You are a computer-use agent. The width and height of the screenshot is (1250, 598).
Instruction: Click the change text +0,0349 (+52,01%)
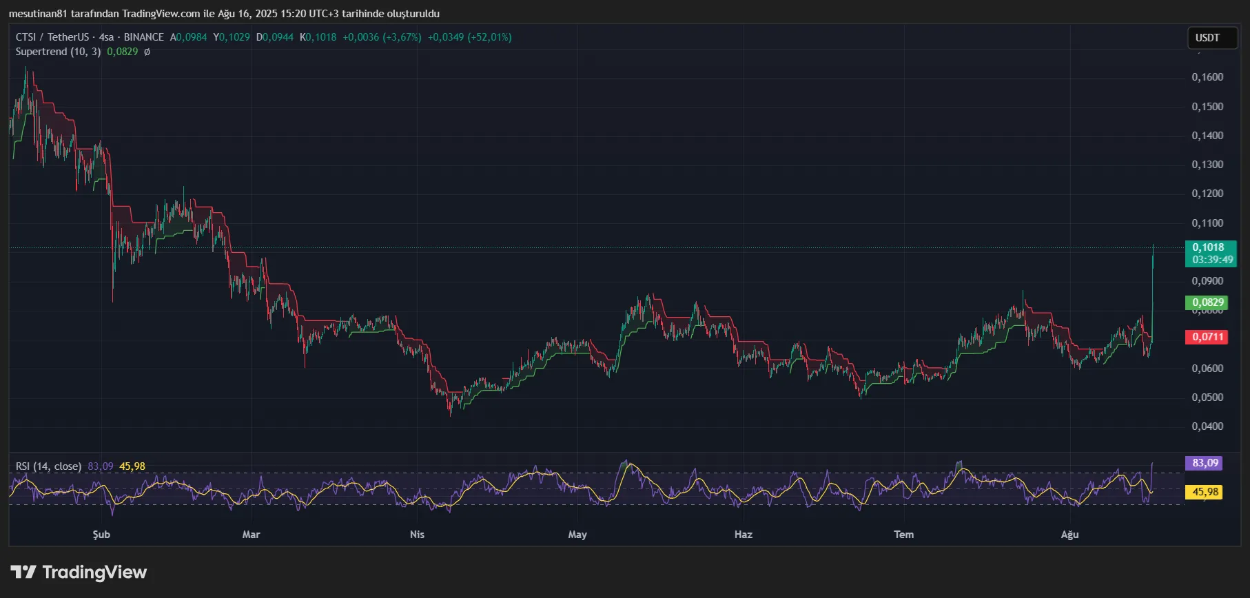pos(470,37)
